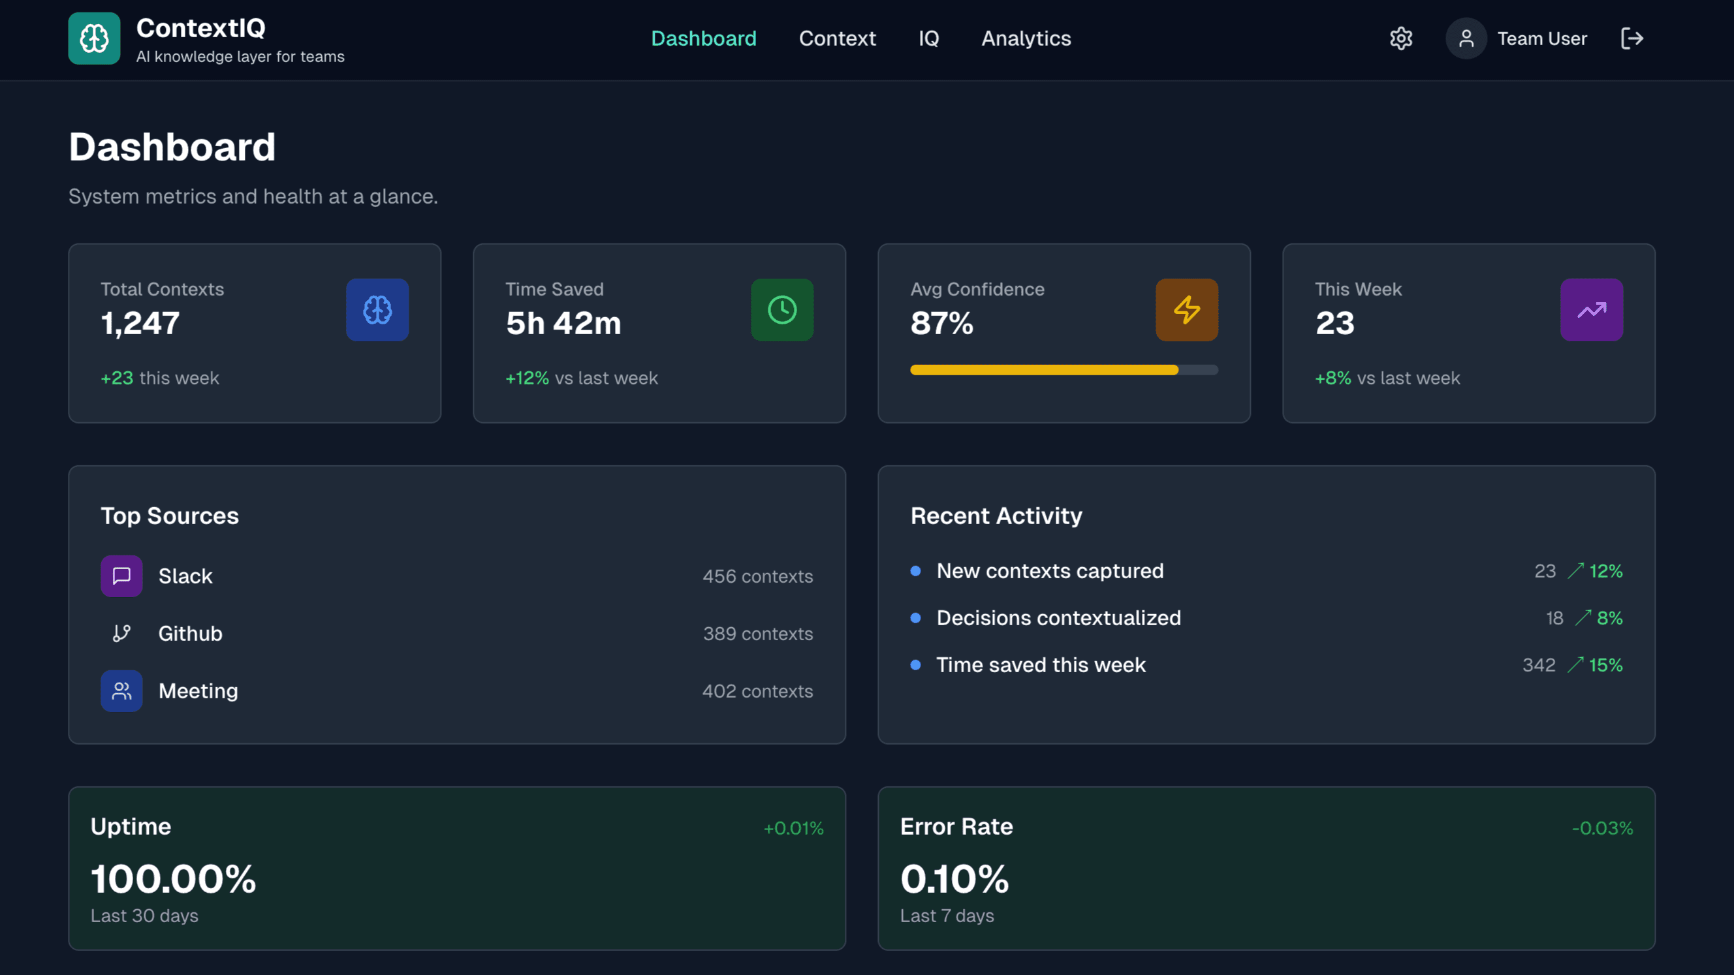Select the brain icon on Total Contexts card
The height and width of the screenshot is (975, 1734).
[x=377, y=309]
